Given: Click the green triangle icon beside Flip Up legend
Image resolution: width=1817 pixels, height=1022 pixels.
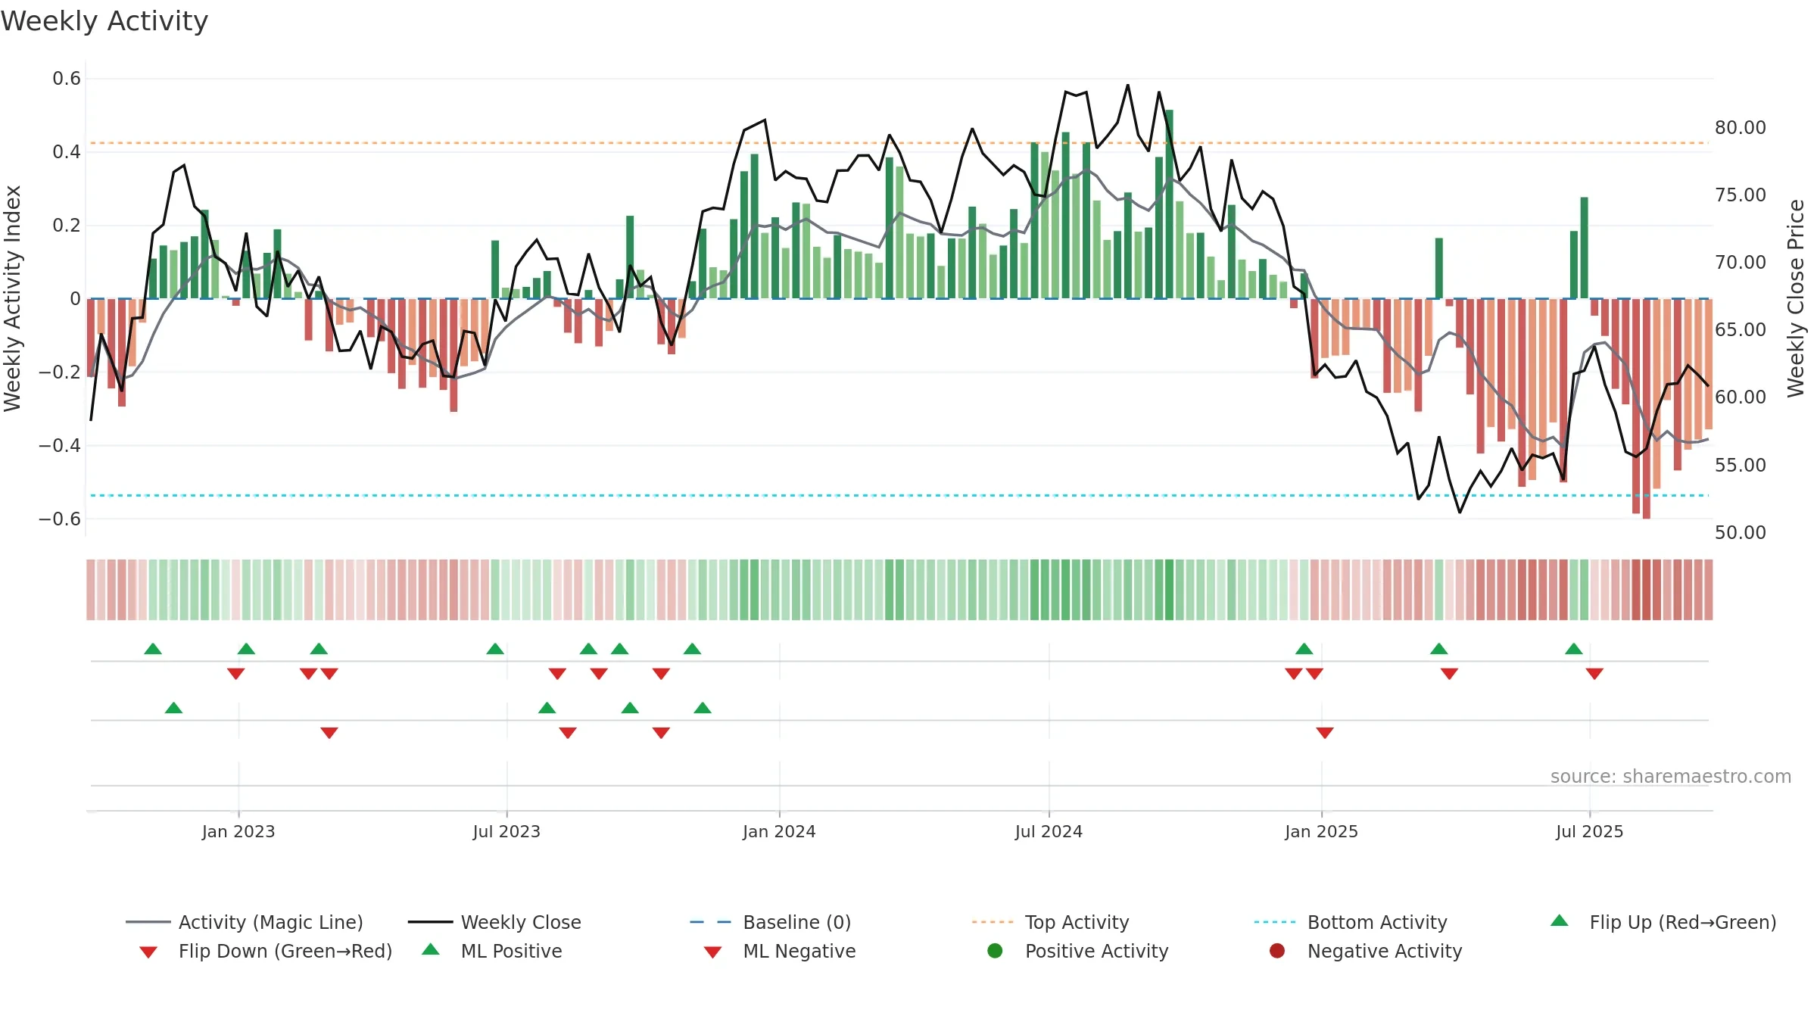Looking at the screenshot, I should tap(1560, 921).
